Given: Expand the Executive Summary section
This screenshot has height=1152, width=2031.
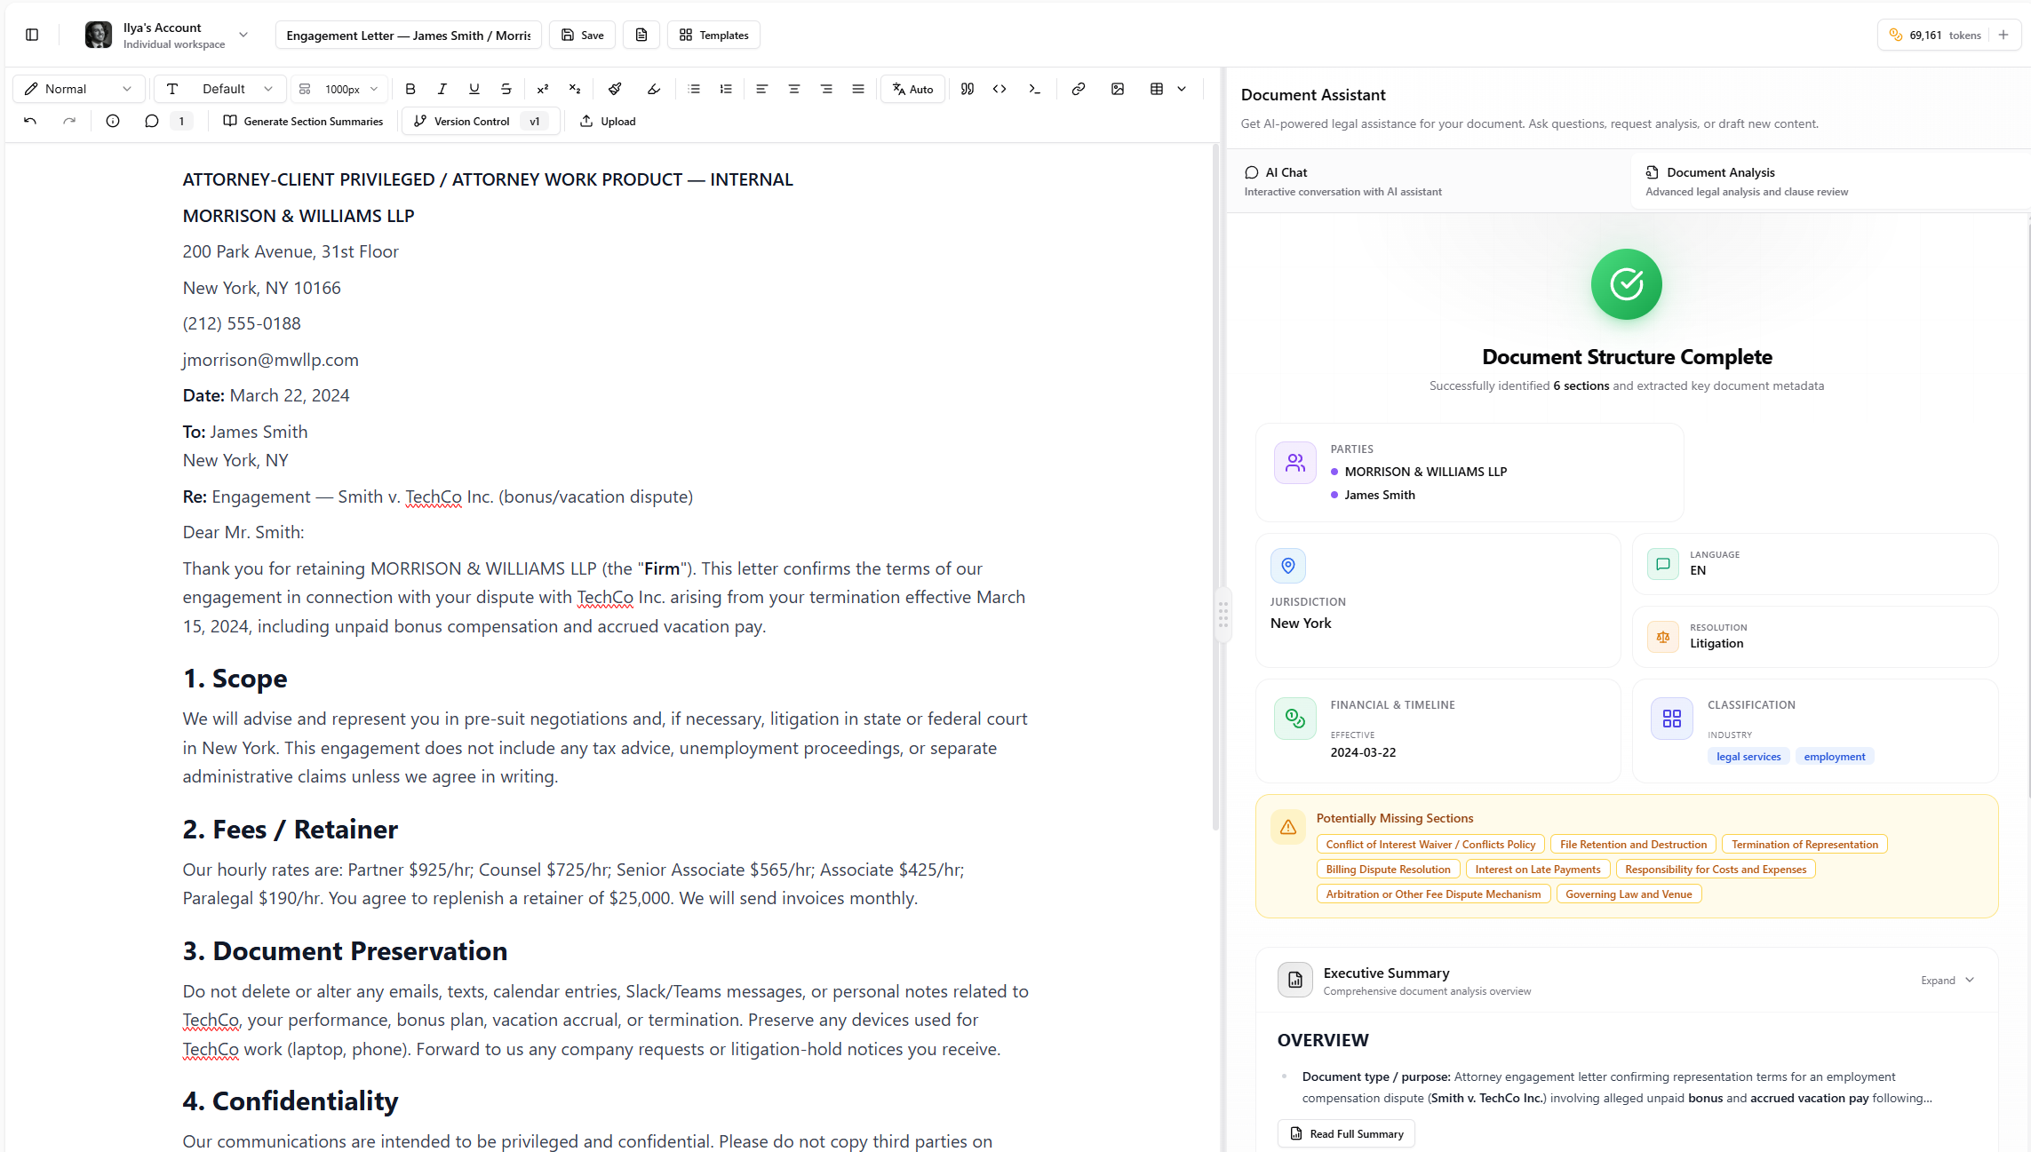Looking at the screenshot, I should [1947, 980].
